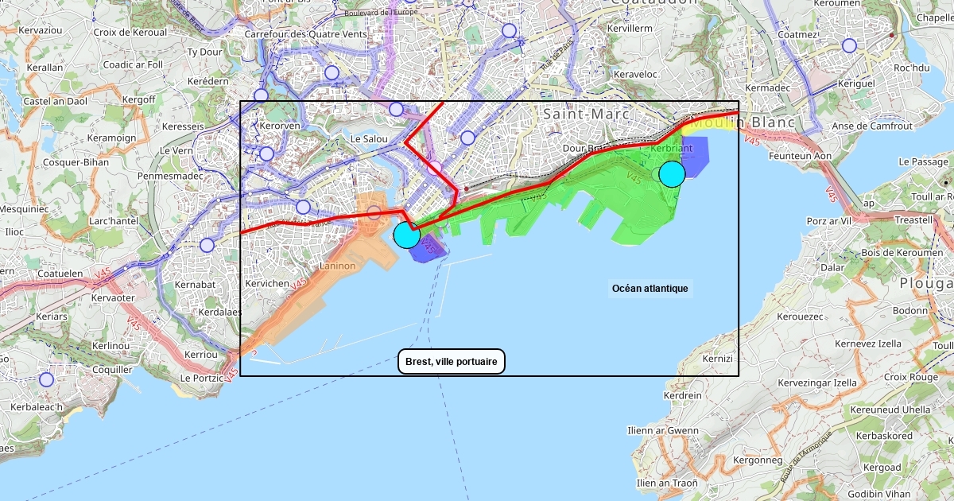The height and width of the screenshot is (501, 954).
Task: Click the circle marker inside orange Laninon zone
Action: (374, 212)
